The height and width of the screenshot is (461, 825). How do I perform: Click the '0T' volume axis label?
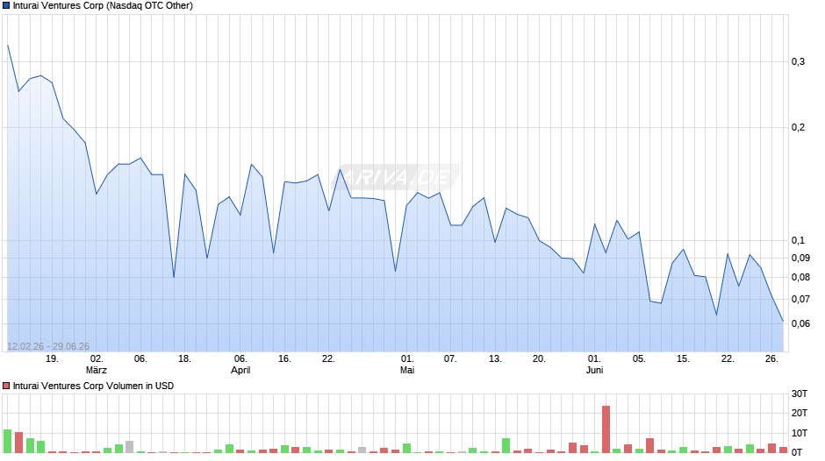click(798, 452)
